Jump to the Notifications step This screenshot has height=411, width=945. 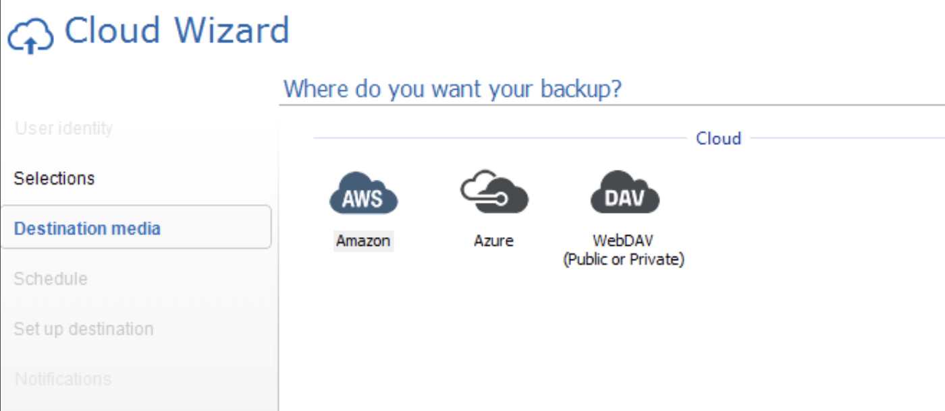(63, 379)
